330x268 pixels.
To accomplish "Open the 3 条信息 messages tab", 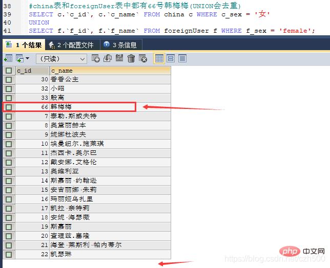I will (119, 45).
